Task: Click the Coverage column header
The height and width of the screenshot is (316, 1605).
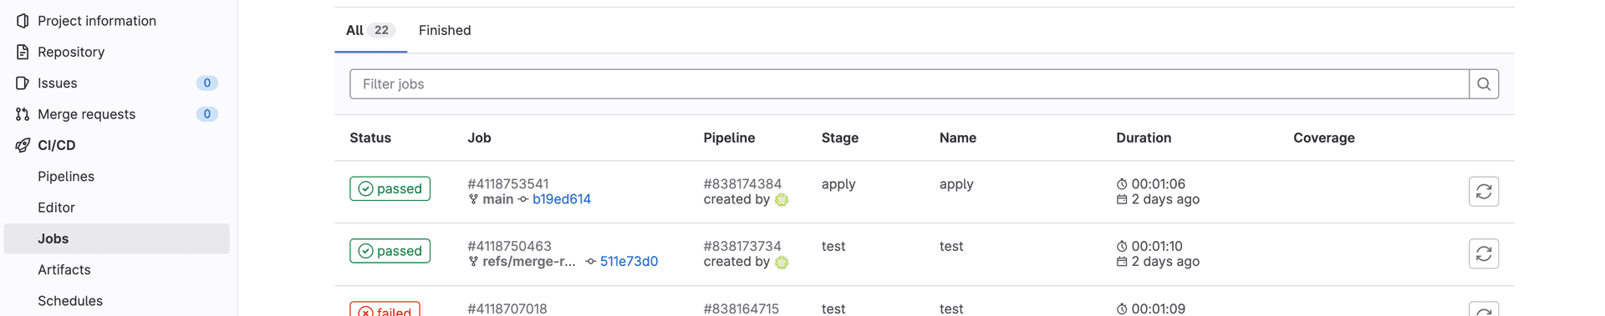Action: 1324,138
